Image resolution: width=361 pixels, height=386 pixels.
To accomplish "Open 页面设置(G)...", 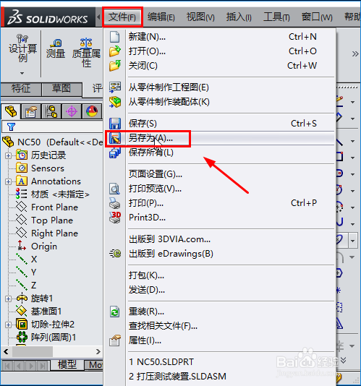I will point(219,174).
